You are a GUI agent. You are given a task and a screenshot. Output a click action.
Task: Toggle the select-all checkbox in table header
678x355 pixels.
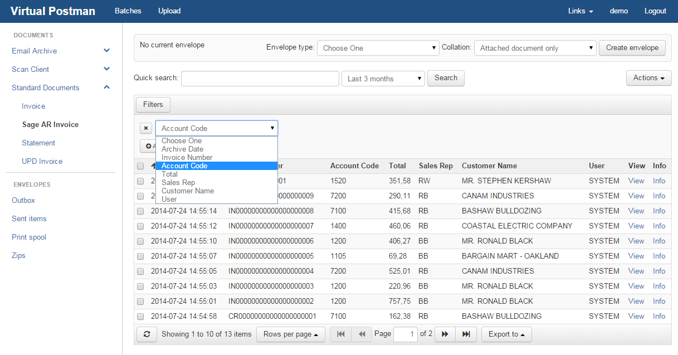pos(140,166)
